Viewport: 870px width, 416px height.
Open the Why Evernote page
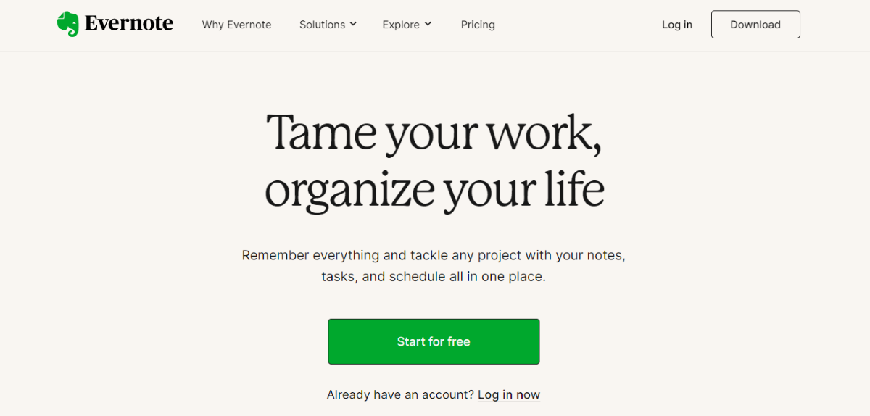pyautogui.click(x=236, y=25)
